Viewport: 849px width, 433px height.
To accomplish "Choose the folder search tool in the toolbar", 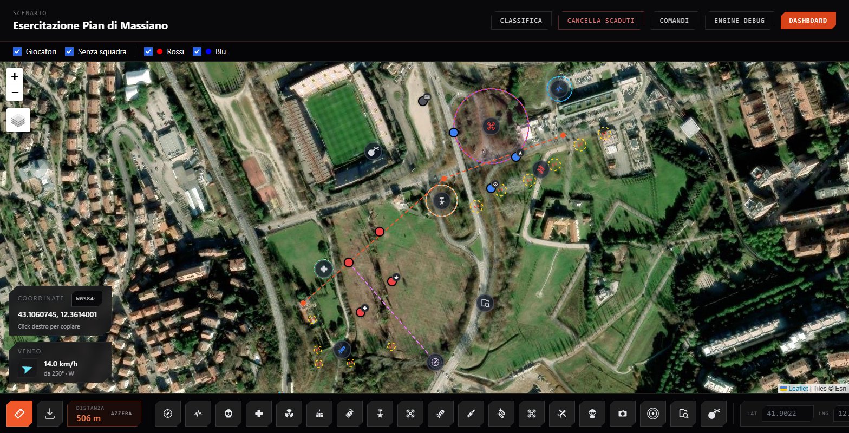I will click(x=683, y=414).
